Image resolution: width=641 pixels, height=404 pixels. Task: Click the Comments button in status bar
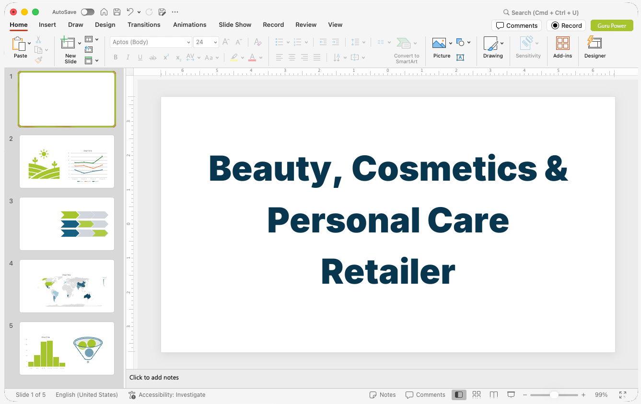click(x=425, y=395)
